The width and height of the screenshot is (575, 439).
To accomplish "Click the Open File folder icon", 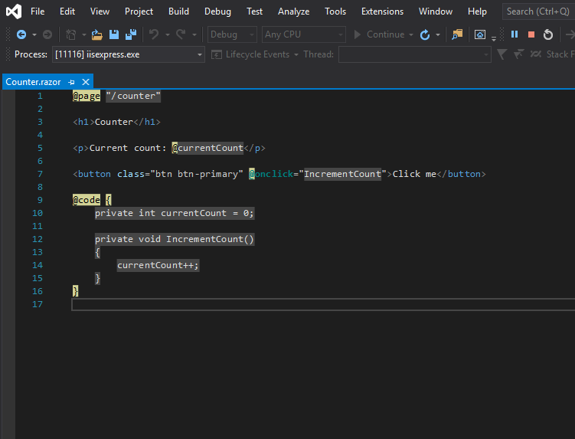I will 96,34.
